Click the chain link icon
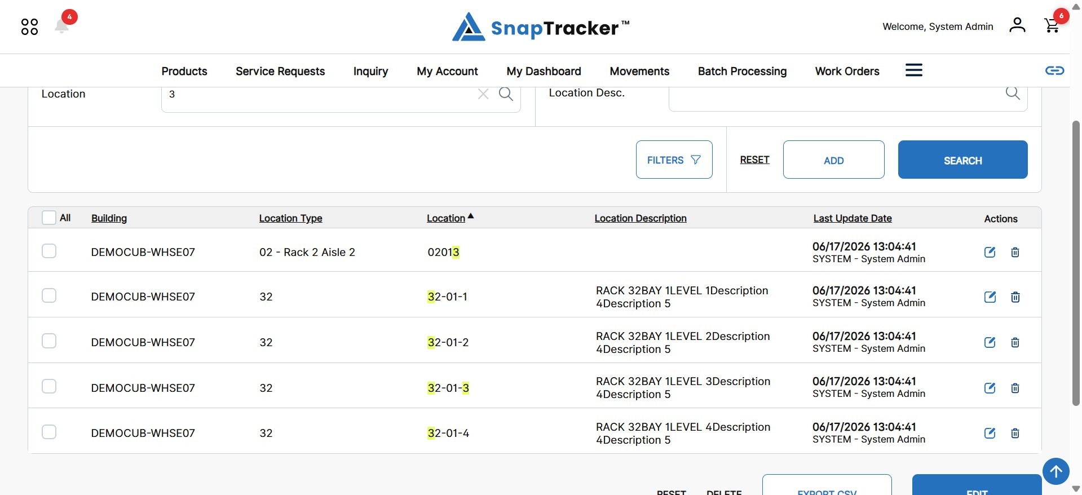This screenshot has width=1082, height=495. pos(1054,70)
